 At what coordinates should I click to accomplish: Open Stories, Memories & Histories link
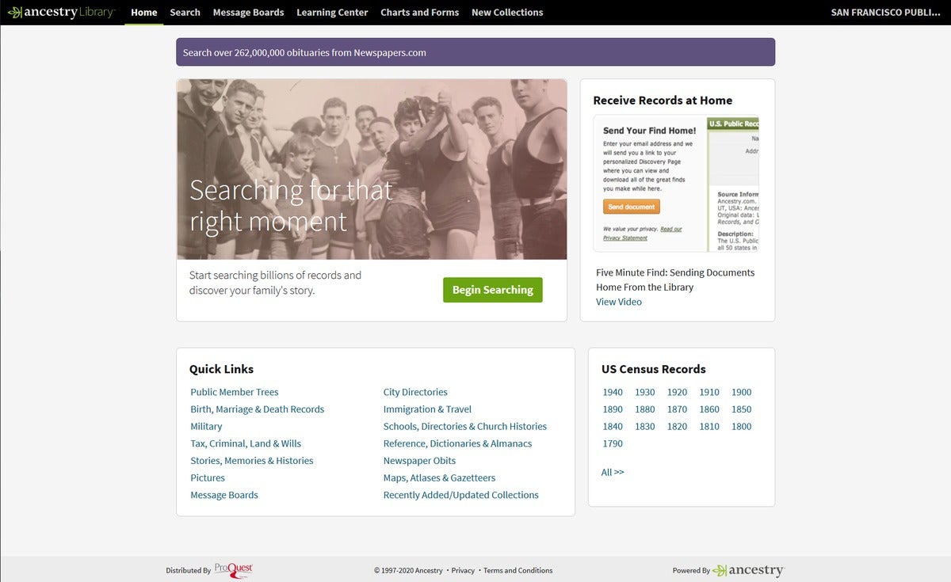click(252, 461)
